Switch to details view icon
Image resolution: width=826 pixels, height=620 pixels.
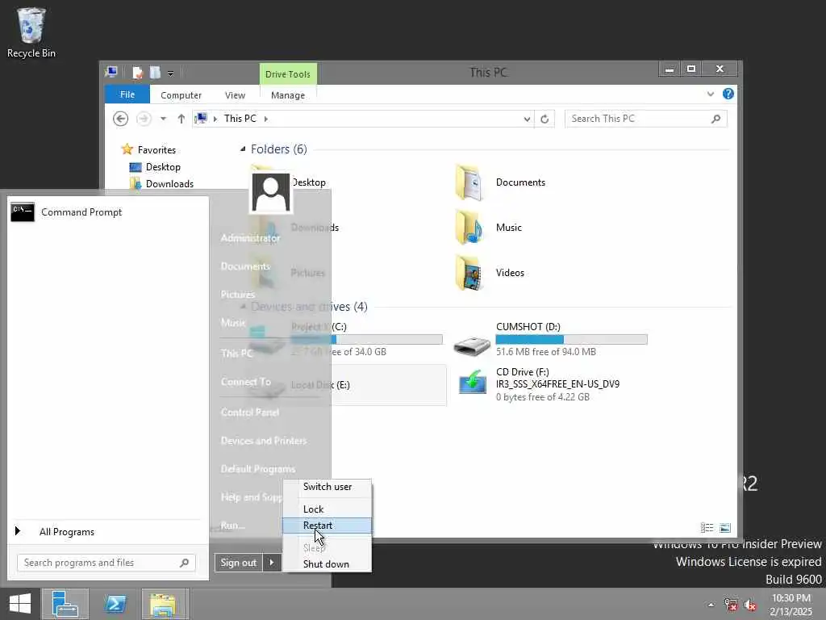(707, 527)
